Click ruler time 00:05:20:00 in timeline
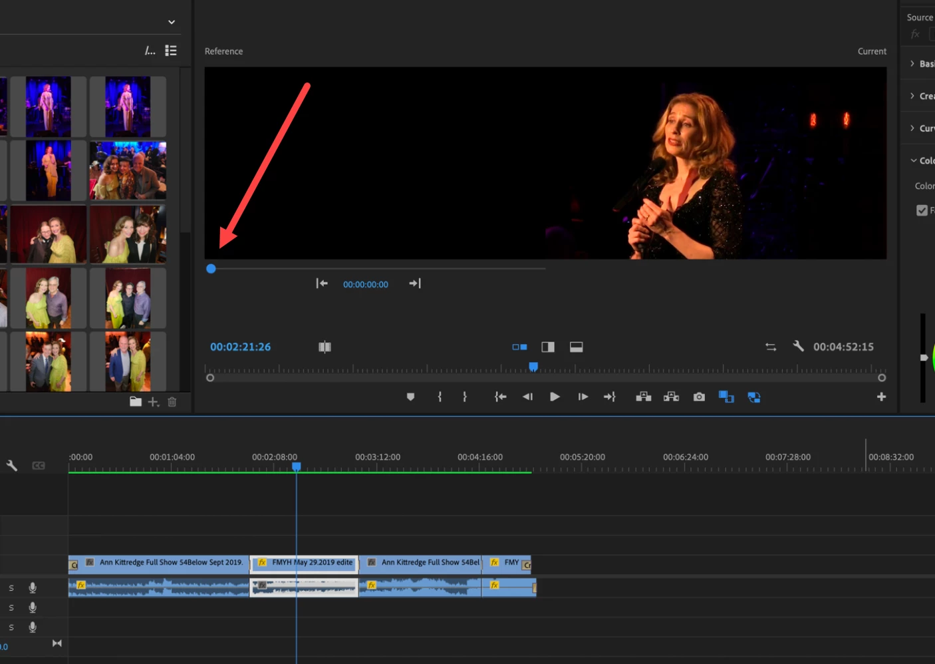Viewport: 935px width, 664px height. click(x=583, y=457)
